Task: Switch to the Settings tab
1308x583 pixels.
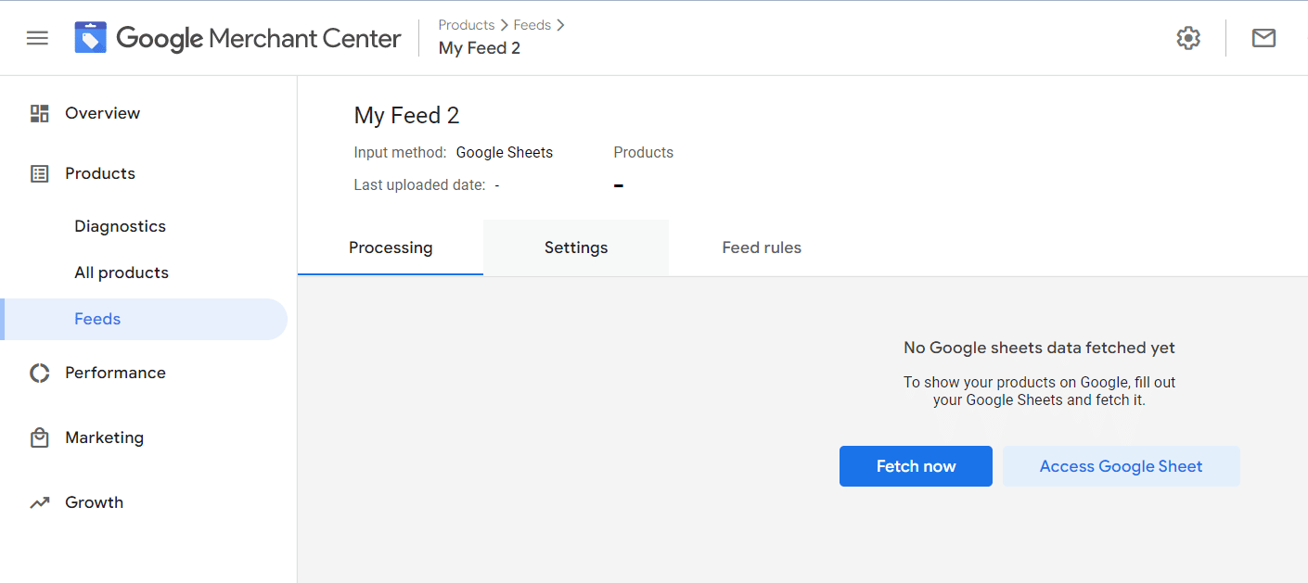Action: (x=576, y=247)
